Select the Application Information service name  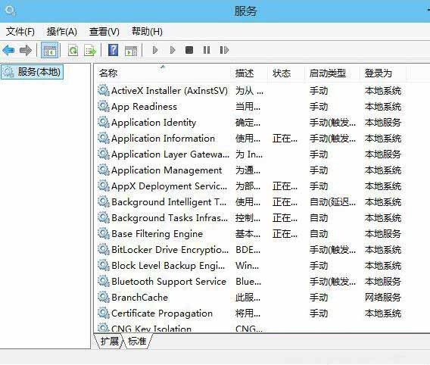164,139
